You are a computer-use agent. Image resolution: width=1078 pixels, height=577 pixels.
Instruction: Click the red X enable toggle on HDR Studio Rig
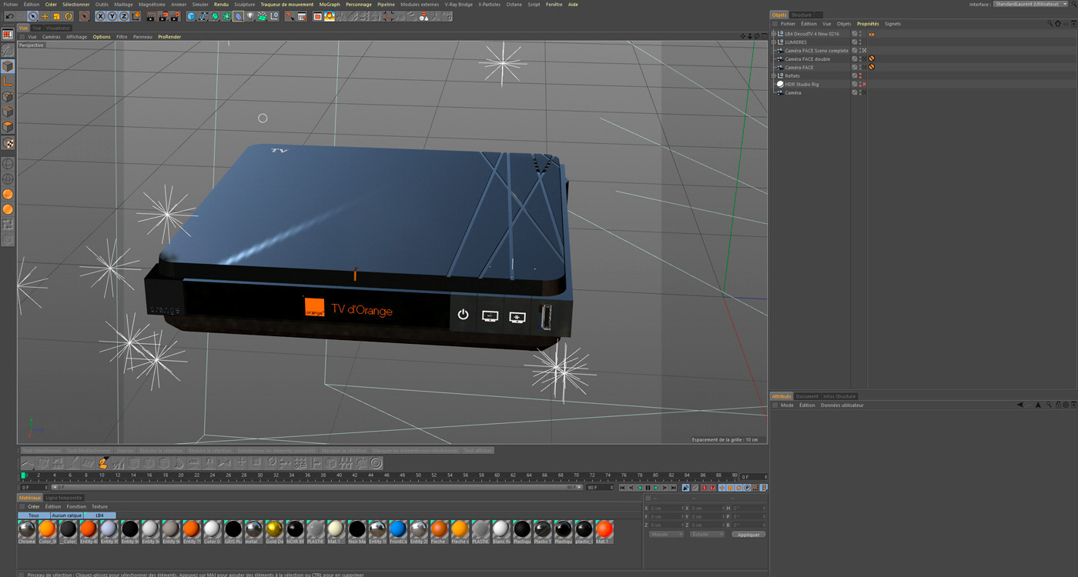pyautogui.click(x=865, y=85)
